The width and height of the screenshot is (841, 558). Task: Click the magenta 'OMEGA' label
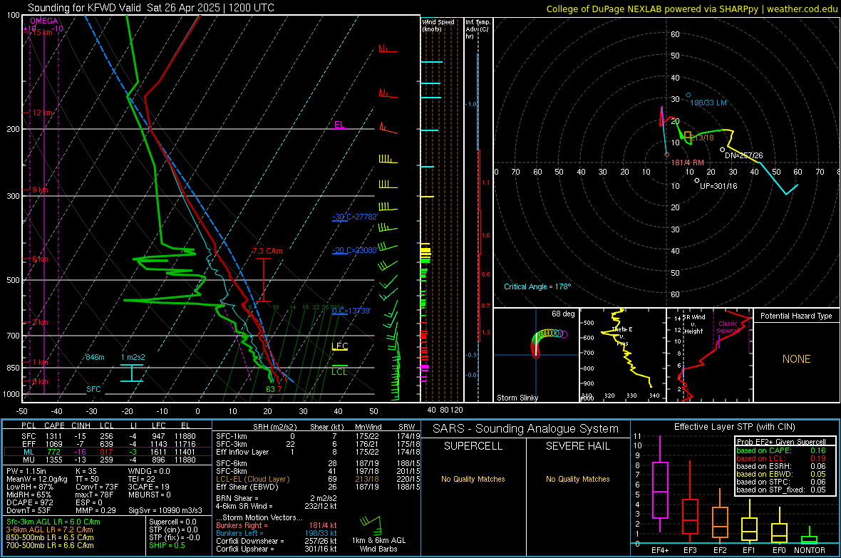pyautogui.click(x=44, y=21)
